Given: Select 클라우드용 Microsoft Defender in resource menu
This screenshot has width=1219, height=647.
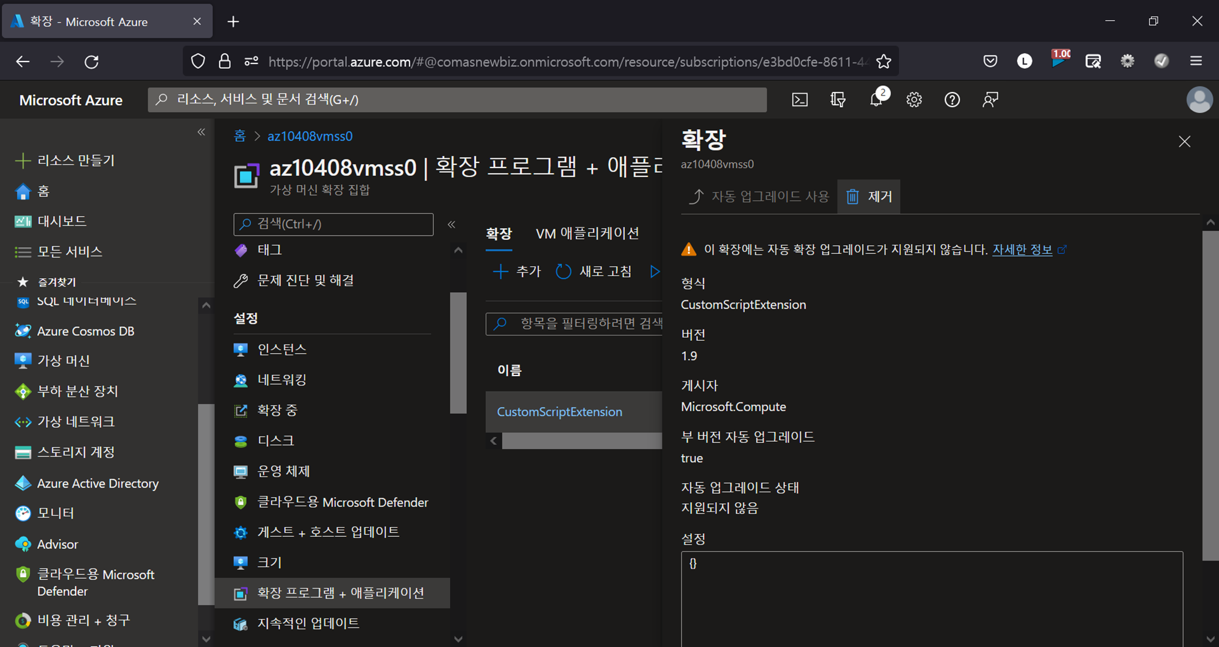Looking at the screenshot, I should coord(331,502).
